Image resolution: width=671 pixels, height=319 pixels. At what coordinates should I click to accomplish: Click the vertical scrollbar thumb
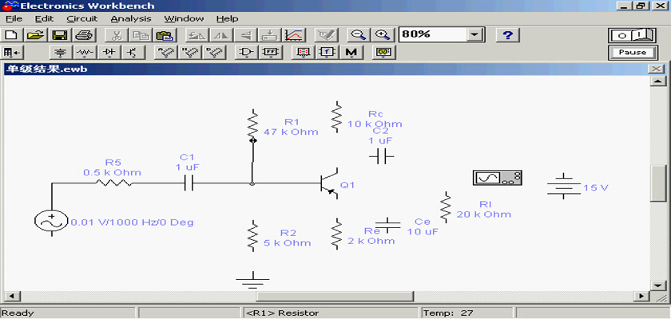[657, 183]
